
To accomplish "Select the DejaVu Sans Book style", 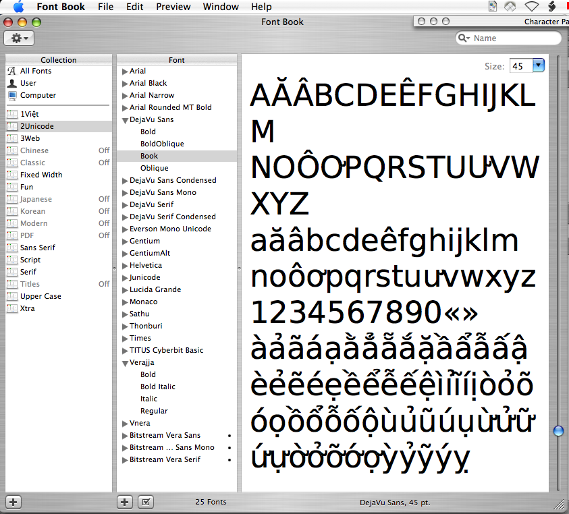I will pyautogui.click(x=177, y=156).
